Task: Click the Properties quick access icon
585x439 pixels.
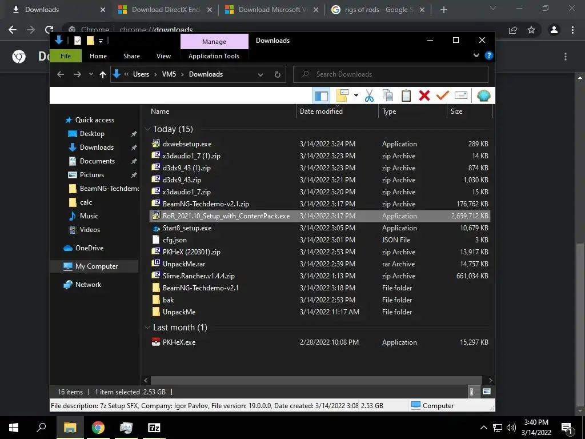Action: pos(77,41)
